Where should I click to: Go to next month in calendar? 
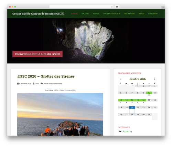[x=154, y=79]
